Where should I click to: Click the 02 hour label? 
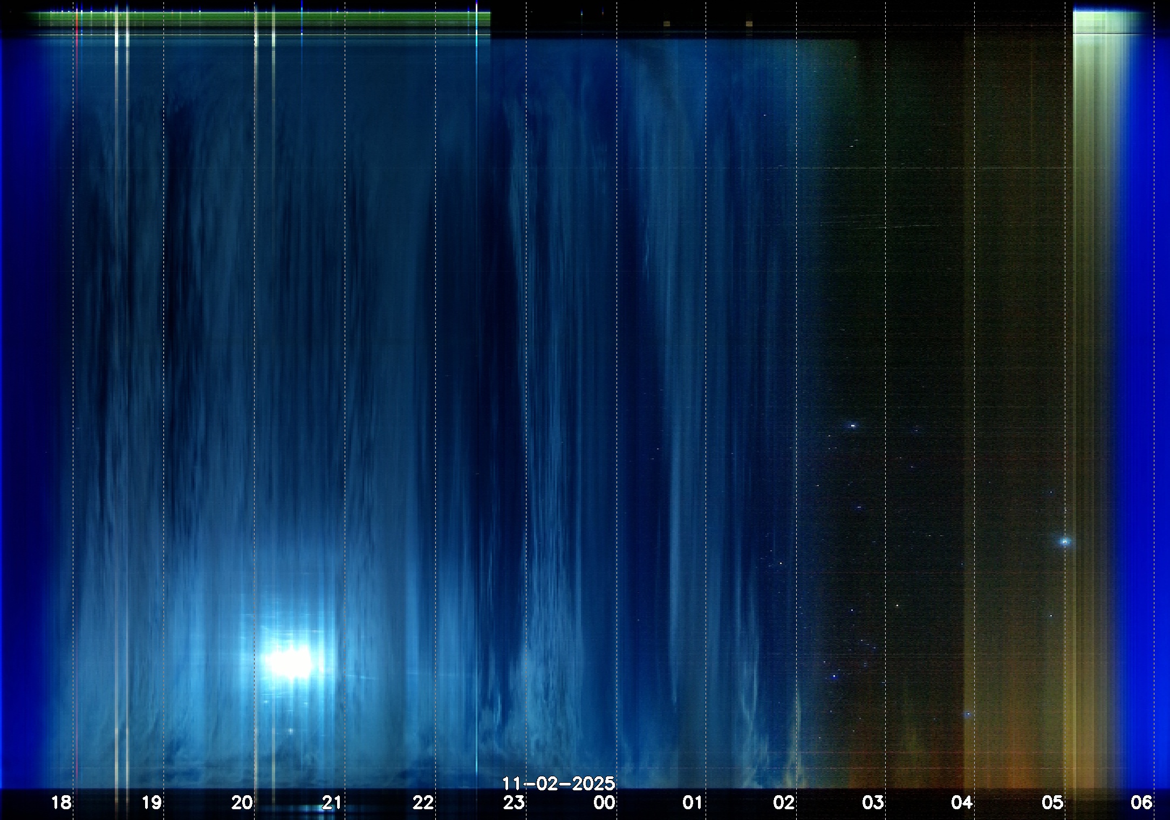pyautogui.click(x=783, y=803)
